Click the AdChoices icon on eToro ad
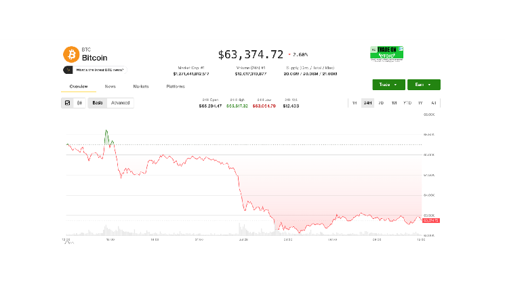The height and width of the screenshot is (284, 505). coord(401,49)
